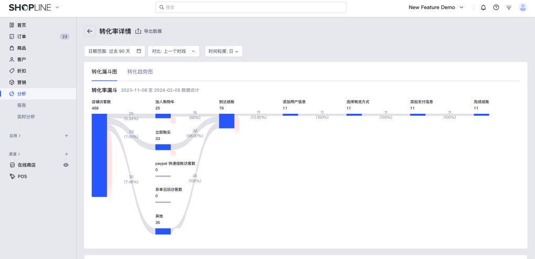
Task: Click the plus icon next to 渠道
Action: pos(67,154)
